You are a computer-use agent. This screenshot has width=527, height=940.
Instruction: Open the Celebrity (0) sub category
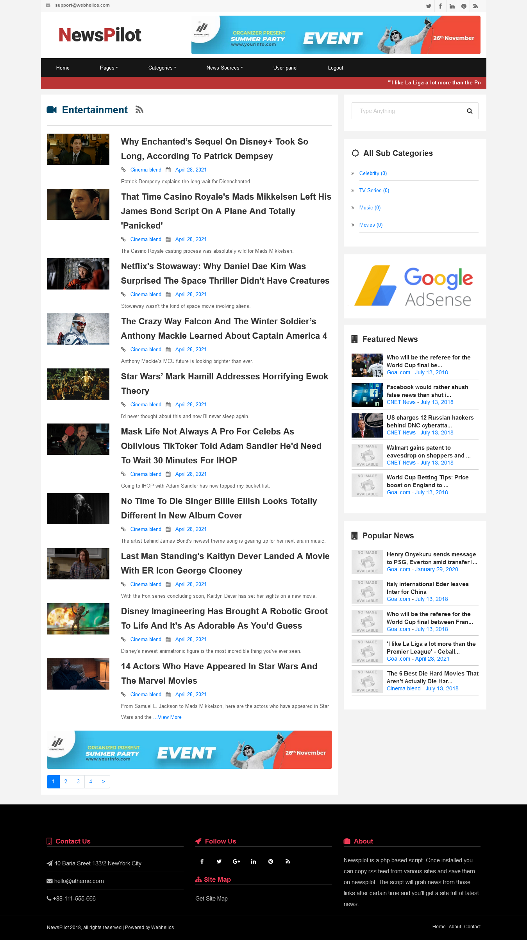click(373, 173)
